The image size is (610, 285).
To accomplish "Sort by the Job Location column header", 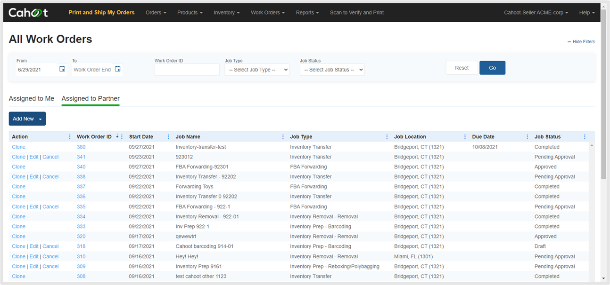I will [410, 137].
